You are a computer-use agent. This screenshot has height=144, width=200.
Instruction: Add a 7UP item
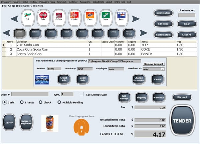point(28,18)
